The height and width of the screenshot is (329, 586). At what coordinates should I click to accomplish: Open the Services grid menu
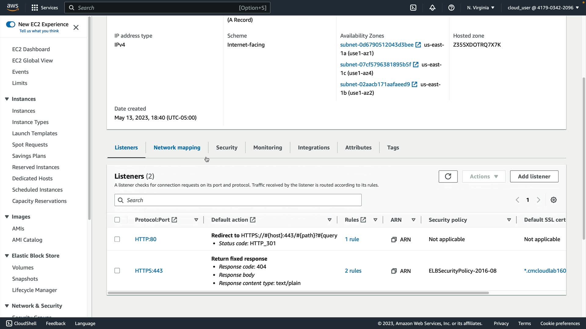coord(35,8)
